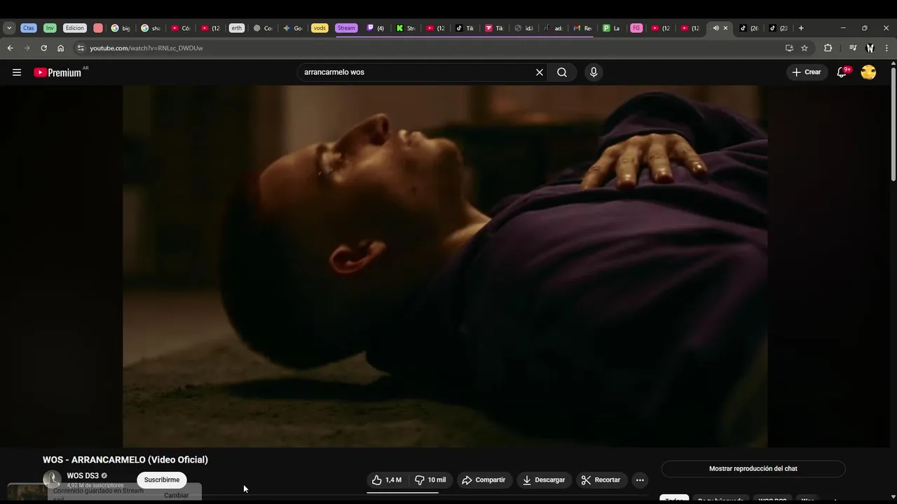This screenshot has height=504, width=897.
Task: Bookmark this page with the star icon
Action: click(804, 48)
